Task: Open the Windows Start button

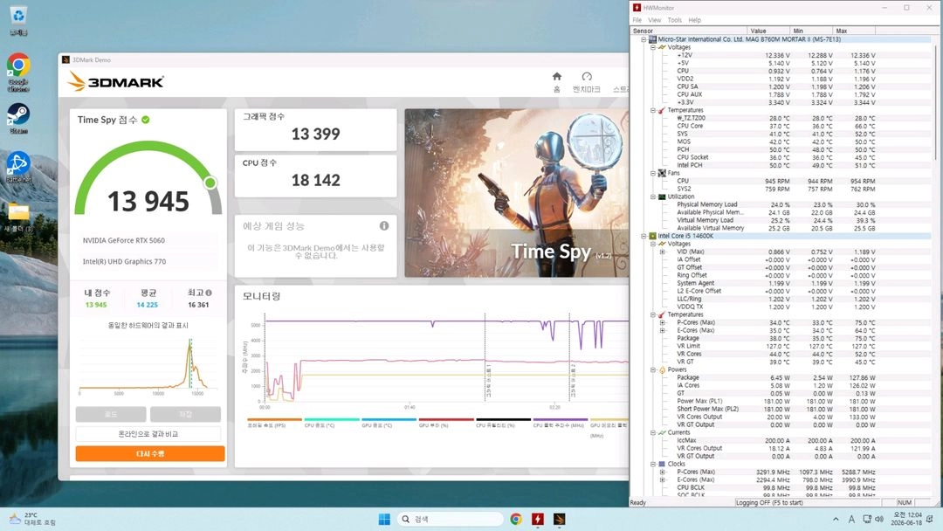Action: tap(384, 519)
